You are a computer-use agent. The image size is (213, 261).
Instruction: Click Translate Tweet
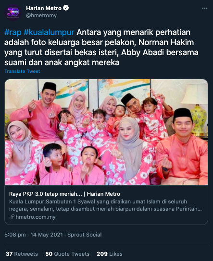pos(22,71)
